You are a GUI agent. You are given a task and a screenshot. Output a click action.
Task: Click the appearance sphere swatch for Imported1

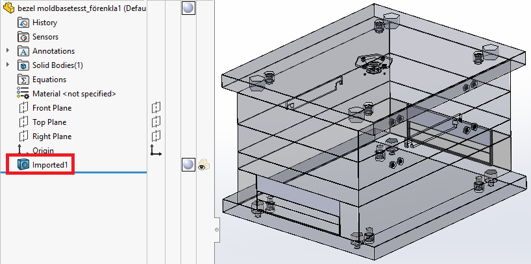[188, 165]
